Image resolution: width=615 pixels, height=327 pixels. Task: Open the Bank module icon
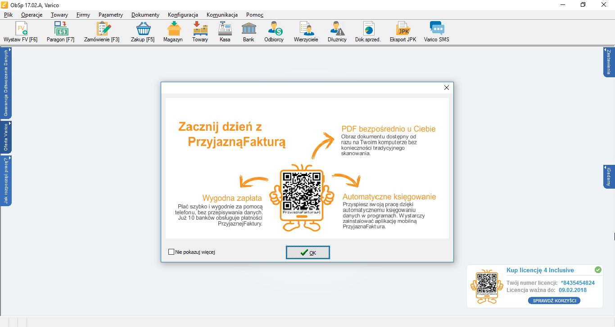coord(249,32)
